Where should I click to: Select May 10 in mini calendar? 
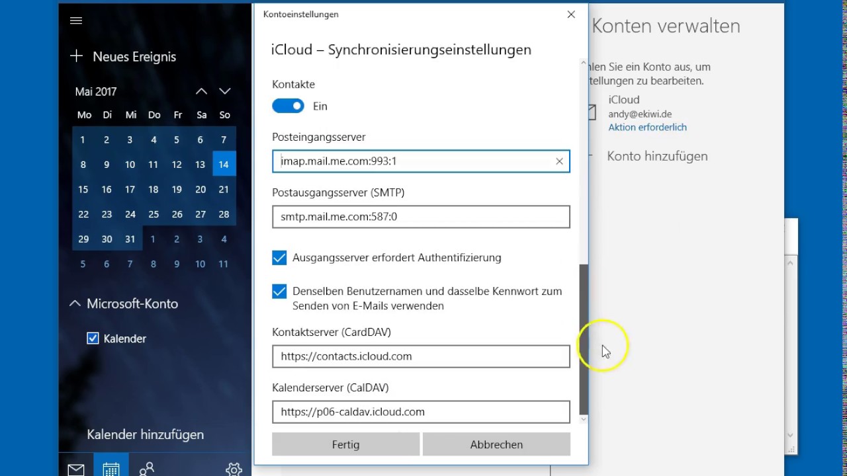(x=130, y=165)
